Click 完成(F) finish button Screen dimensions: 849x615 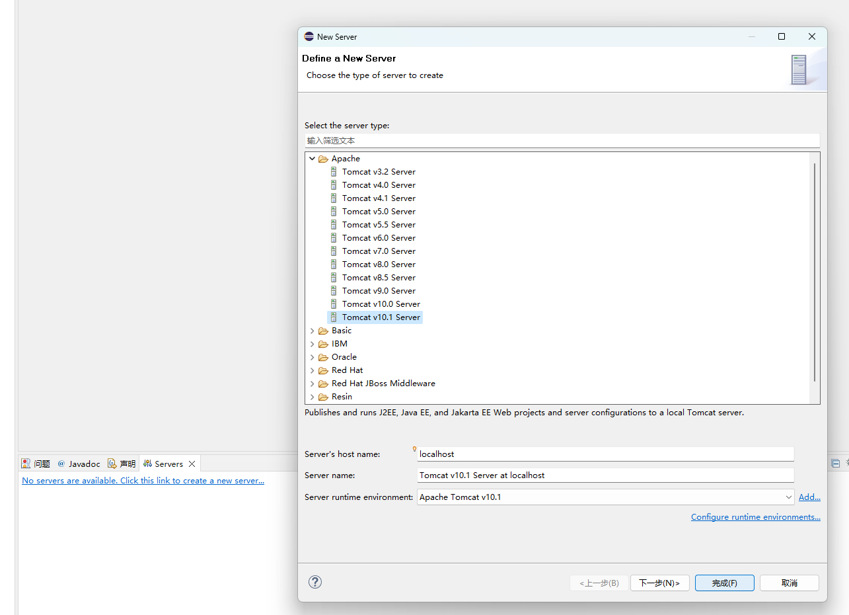(724, 583)
